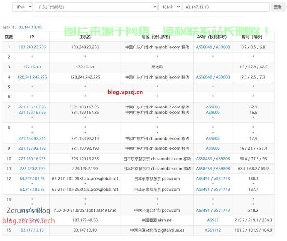Select time cell 181.3 / 181.9 / 184.9

pos(253,230)
